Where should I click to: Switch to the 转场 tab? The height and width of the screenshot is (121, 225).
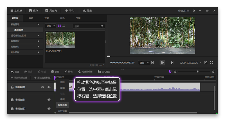(x=31, y=18)
